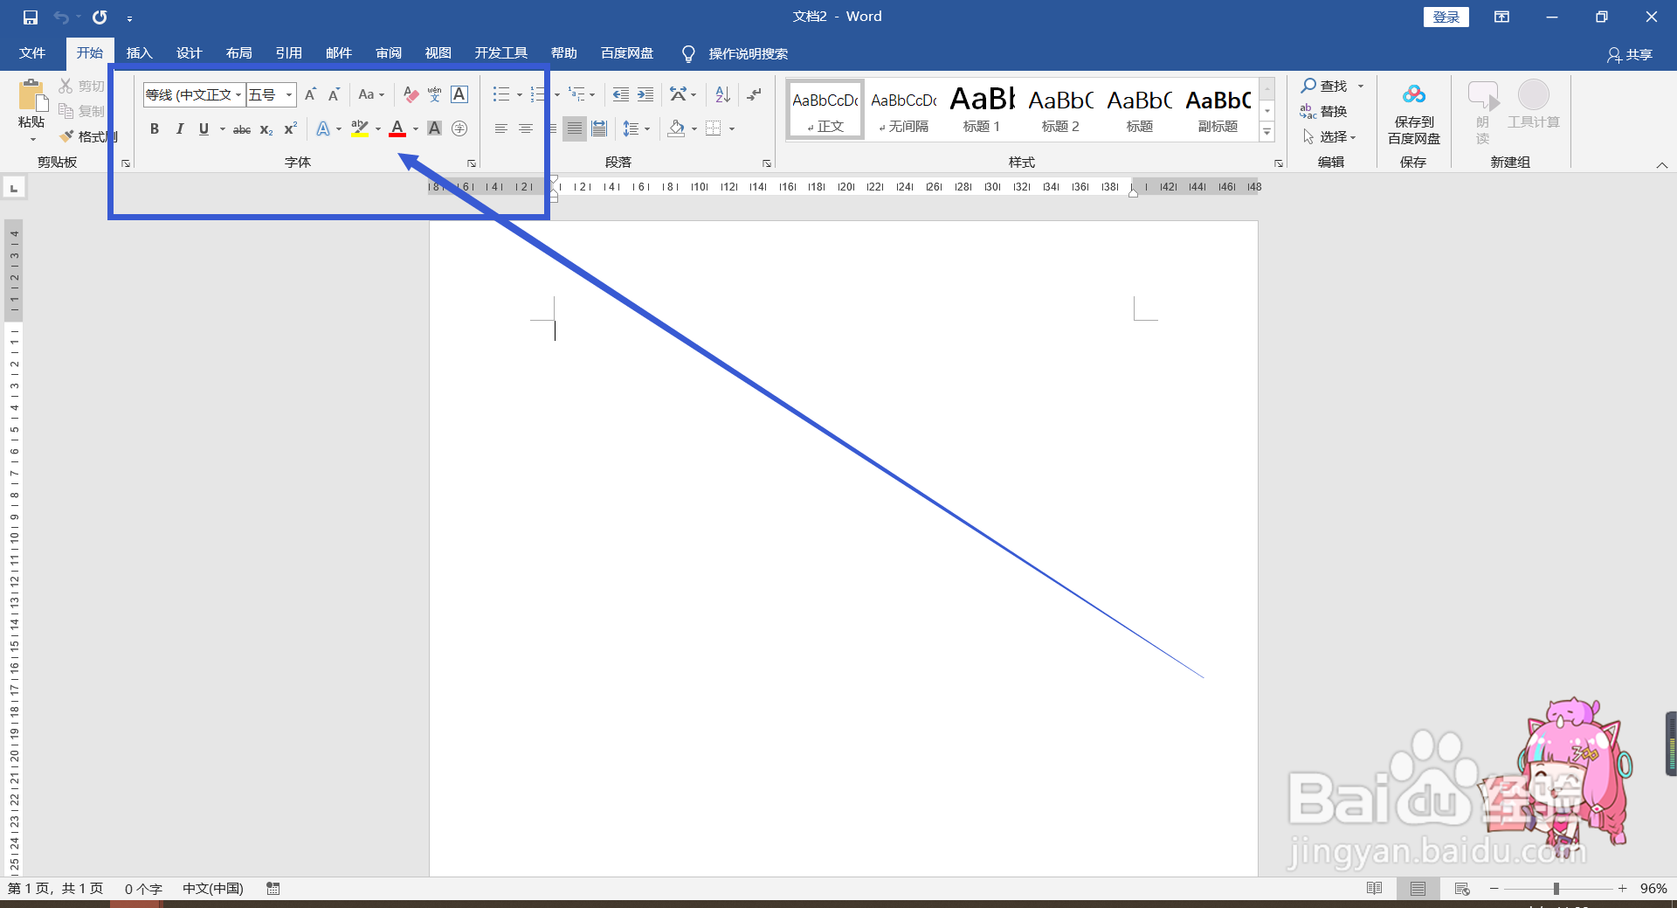Toggle Superscript formatting
The width and height of the screenshot is (1677, 908).
point(291,128)
